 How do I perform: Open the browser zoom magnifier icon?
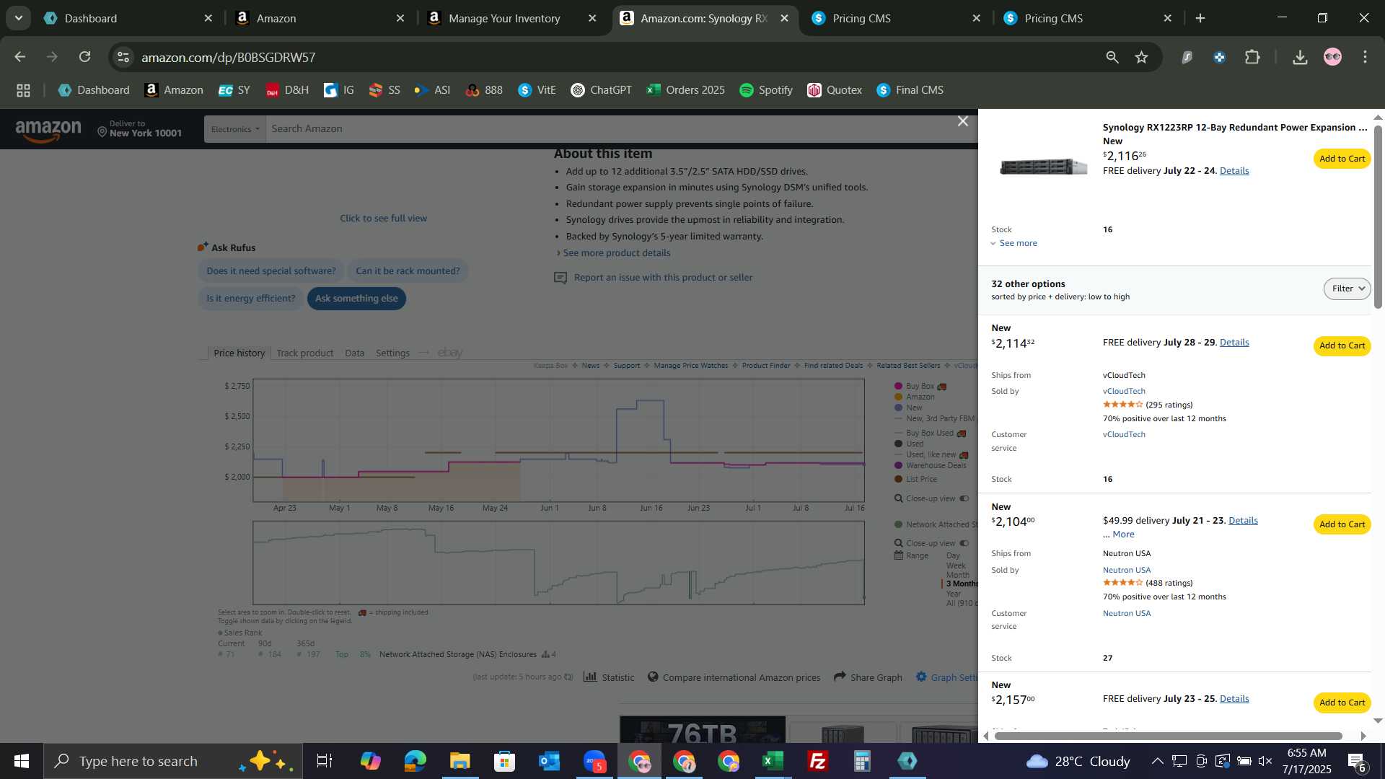pos(1112,57)
